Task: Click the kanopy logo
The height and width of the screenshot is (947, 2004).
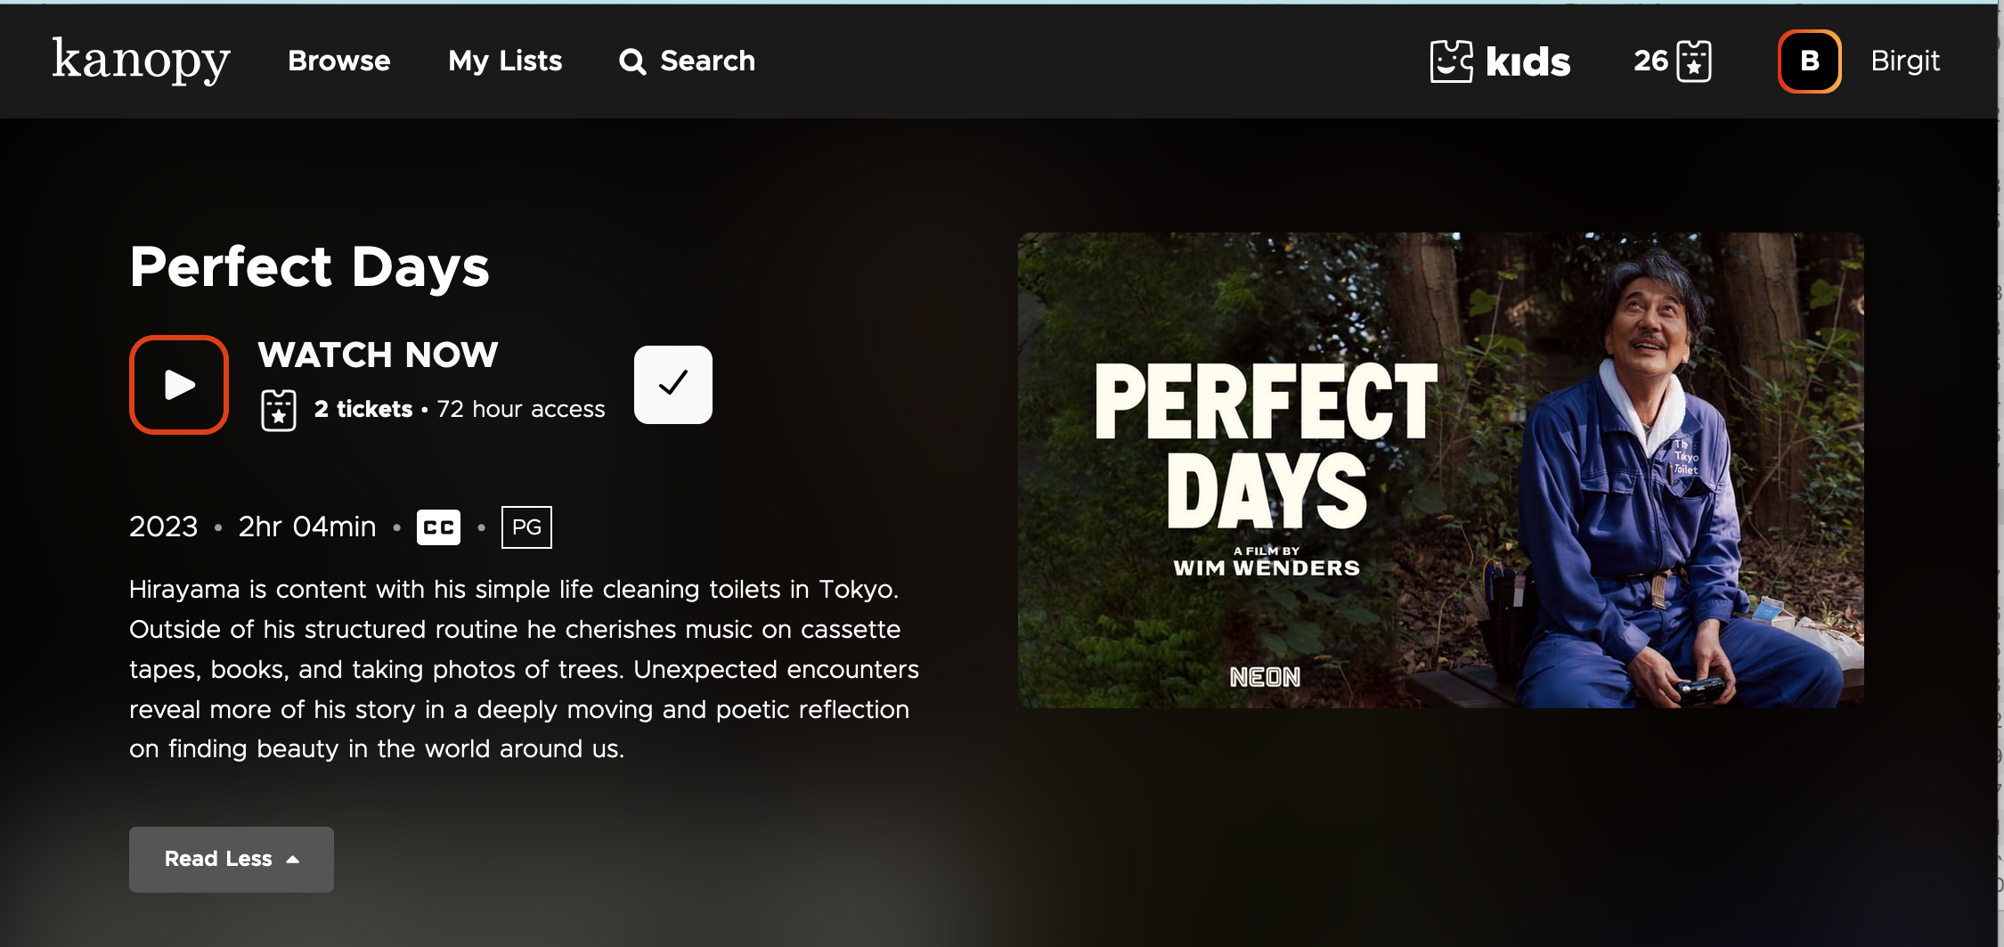Action: [x=141, y=61]
